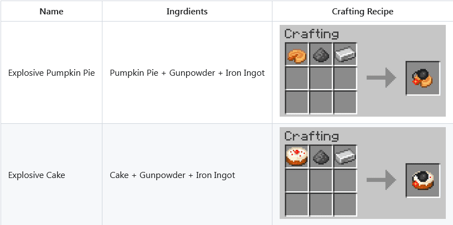Click the Crafting Recipe column header
Viewport: 453px width, 225px height.
(x=363, y=12)
